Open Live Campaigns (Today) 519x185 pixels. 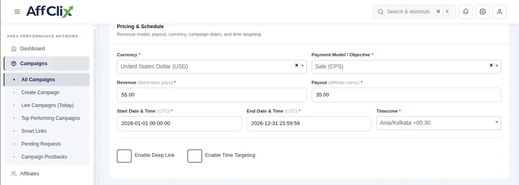[x=47, y=105]
